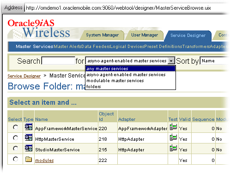Open the search type dropdown arrow
The width and height of the screenshot is (230, 173).
click(x=171, y=61)
